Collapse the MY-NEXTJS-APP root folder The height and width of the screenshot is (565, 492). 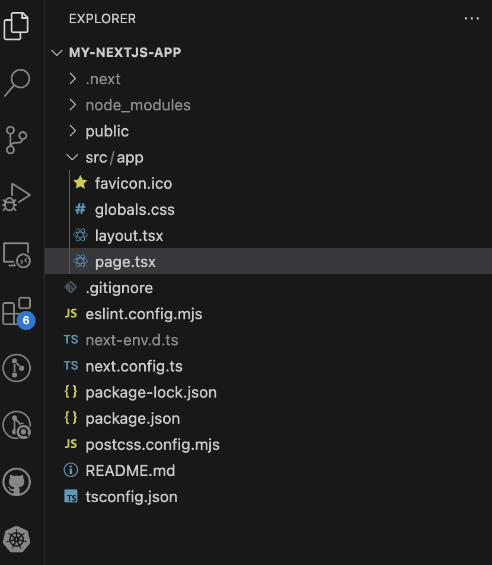tap(57, 53)
